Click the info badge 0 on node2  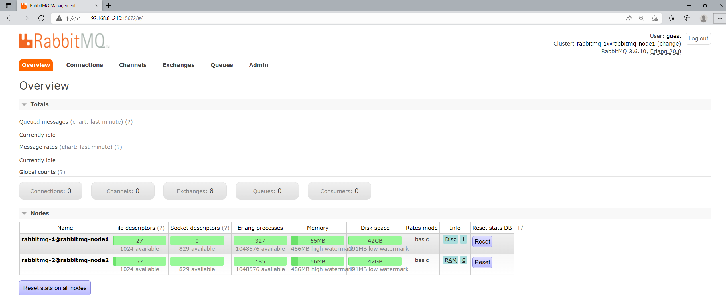click(x=464, y=260)
